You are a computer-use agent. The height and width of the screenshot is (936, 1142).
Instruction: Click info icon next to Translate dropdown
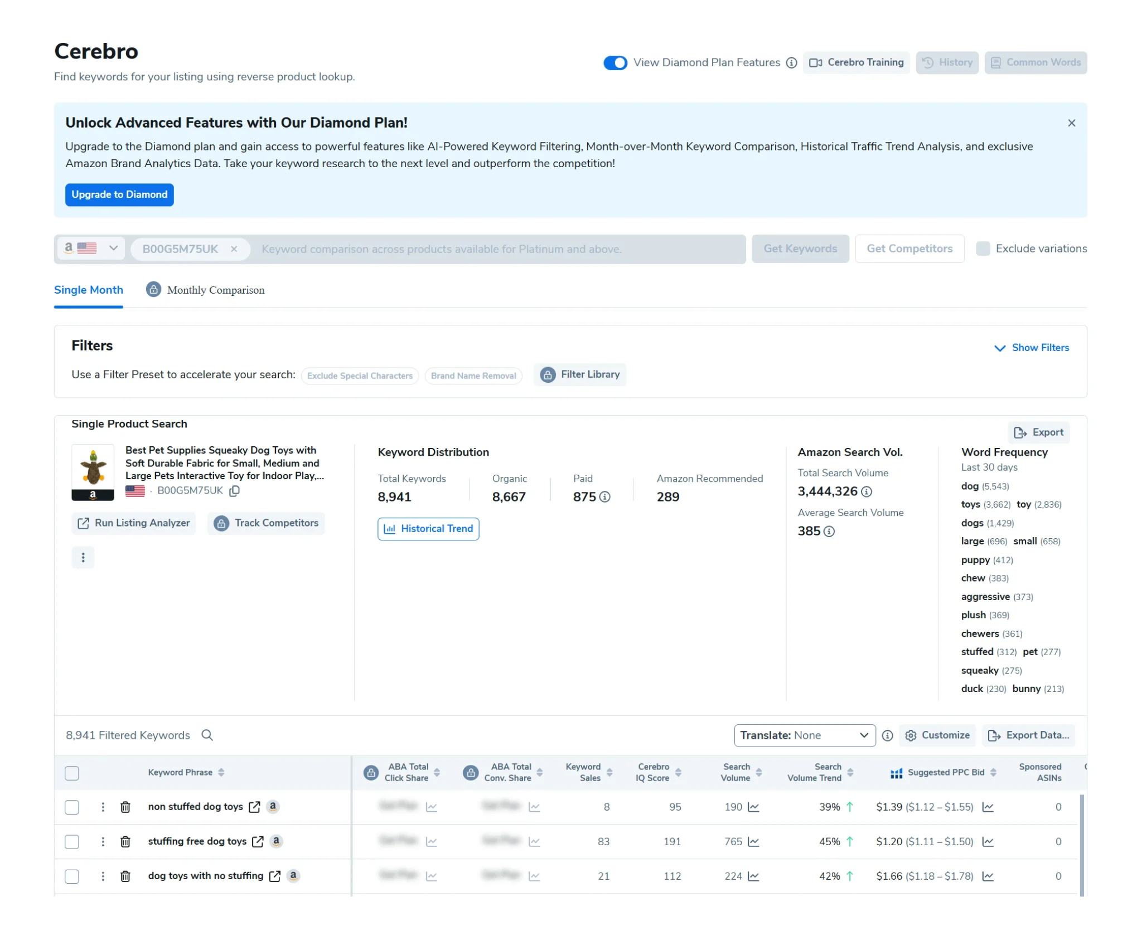click(x=887, y=736)
